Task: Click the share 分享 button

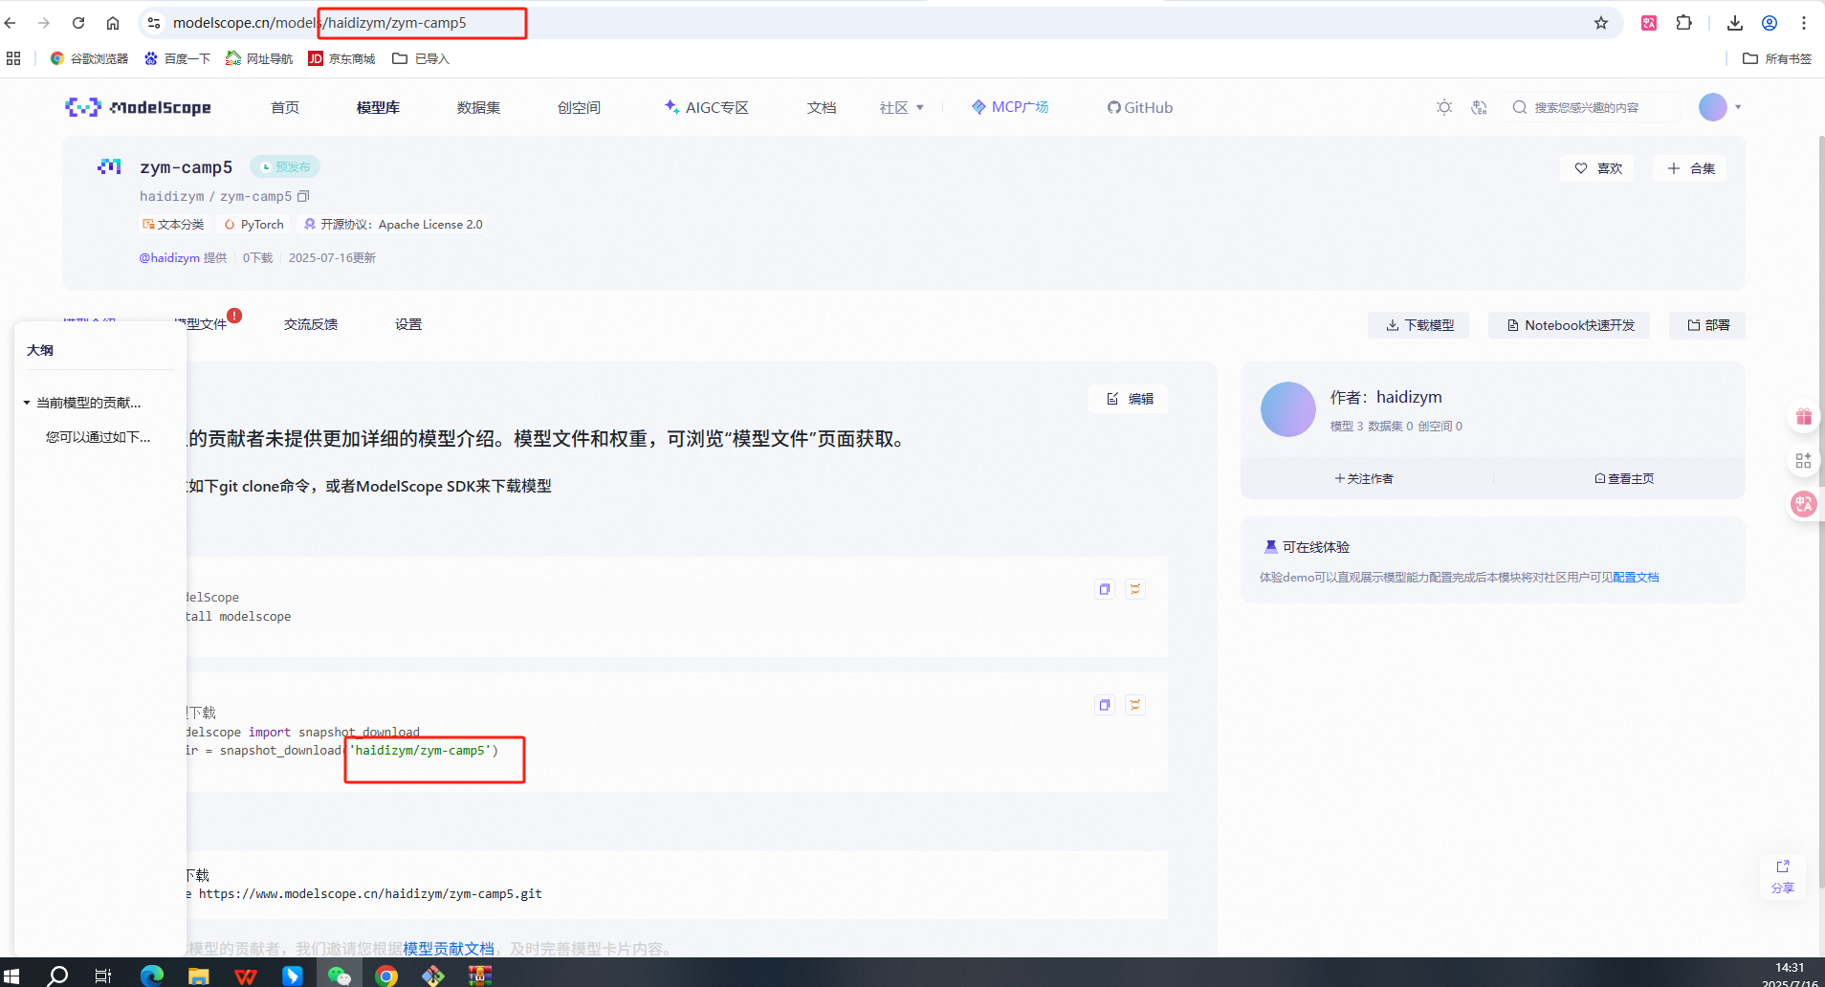Action: coord(1783,876)
